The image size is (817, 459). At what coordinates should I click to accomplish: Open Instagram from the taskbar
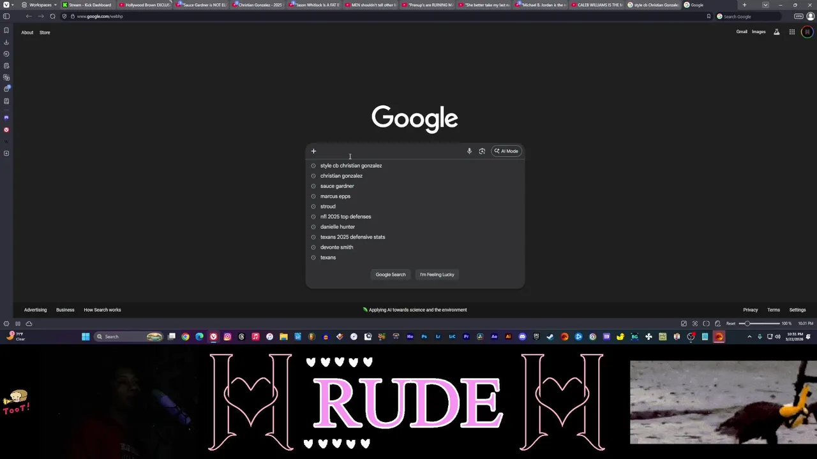coord(227,337)
